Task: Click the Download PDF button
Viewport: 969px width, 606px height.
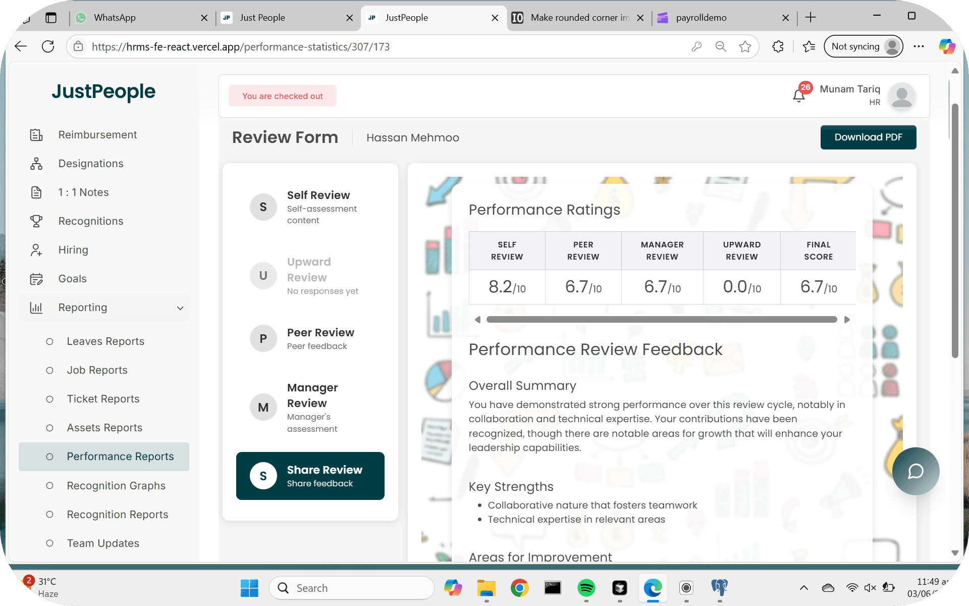Action: (868, 137)
